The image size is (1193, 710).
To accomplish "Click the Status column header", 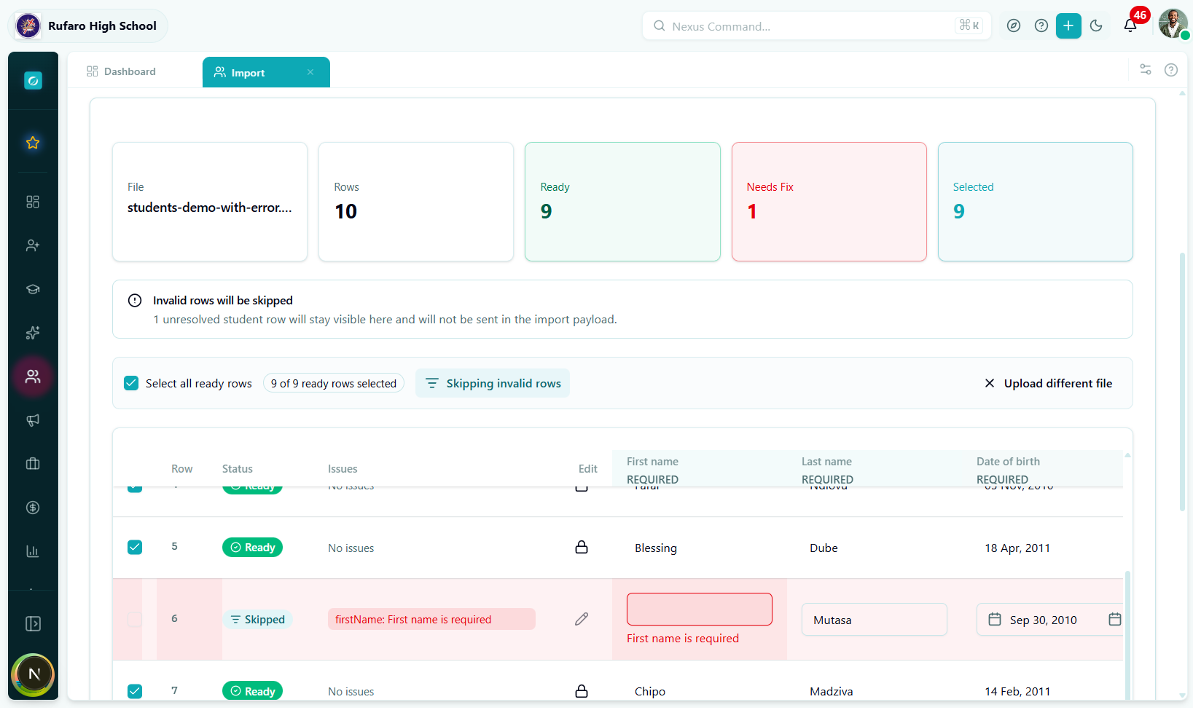I will [x=238, y=469].
